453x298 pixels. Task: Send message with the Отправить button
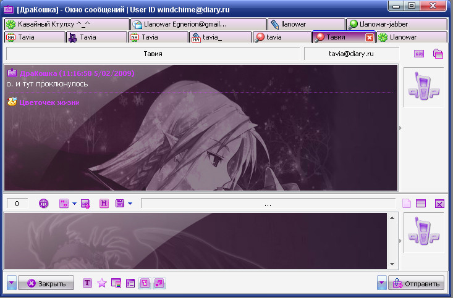(x=417, y=283)
